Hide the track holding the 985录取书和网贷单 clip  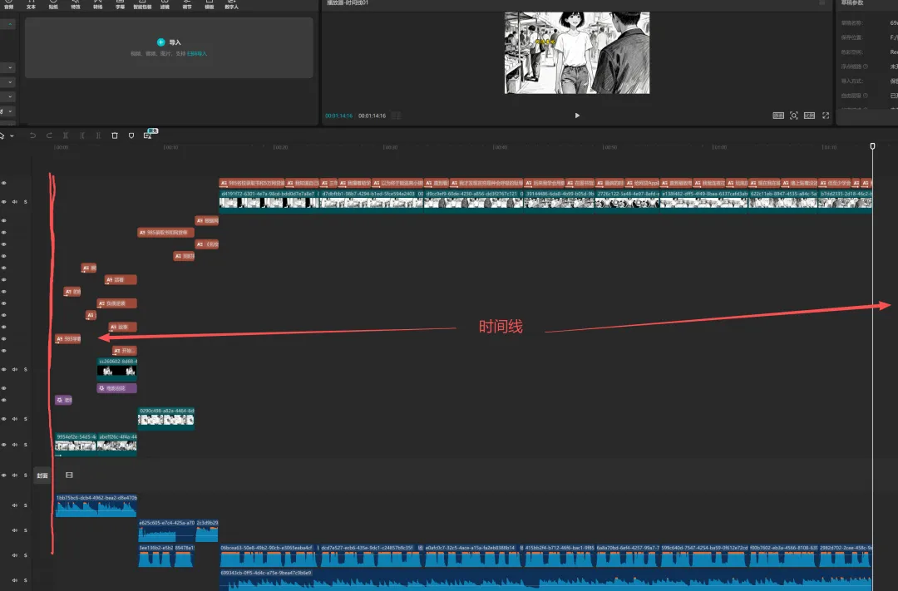[x=3, y=233]
